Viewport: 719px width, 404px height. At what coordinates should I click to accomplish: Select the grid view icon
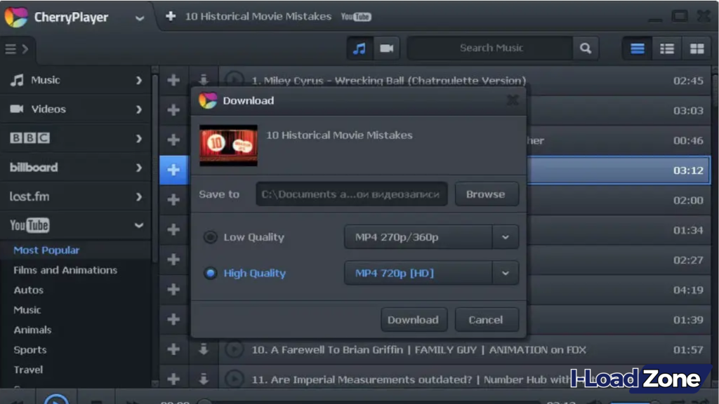click(x=696, y=48)
